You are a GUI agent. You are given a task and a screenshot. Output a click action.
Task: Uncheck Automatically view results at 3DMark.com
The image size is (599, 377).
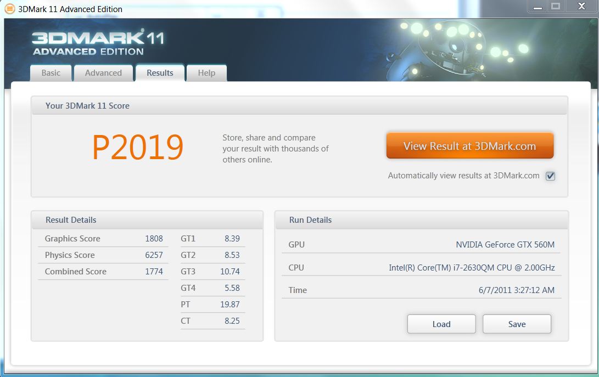(x=550, y=176)
